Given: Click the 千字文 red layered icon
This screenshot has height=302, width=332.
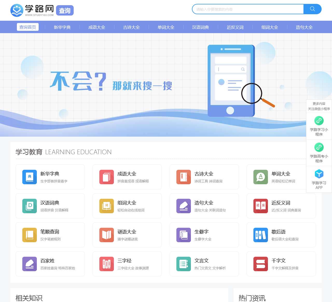Looking at the screenshot, I should tap(260, 264).
